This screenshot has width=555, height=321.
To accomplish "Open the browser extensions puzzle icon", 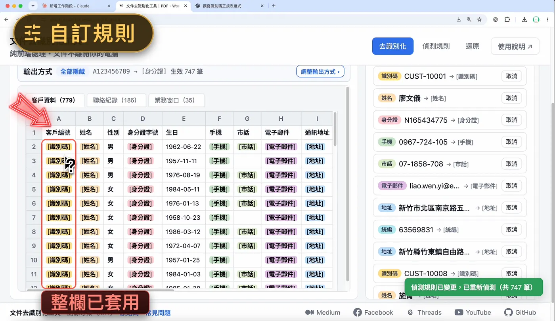I will coord(507,19).
